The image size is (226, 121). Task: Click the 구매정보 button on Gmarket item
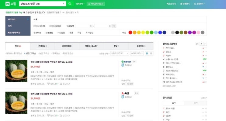(130, 84)
